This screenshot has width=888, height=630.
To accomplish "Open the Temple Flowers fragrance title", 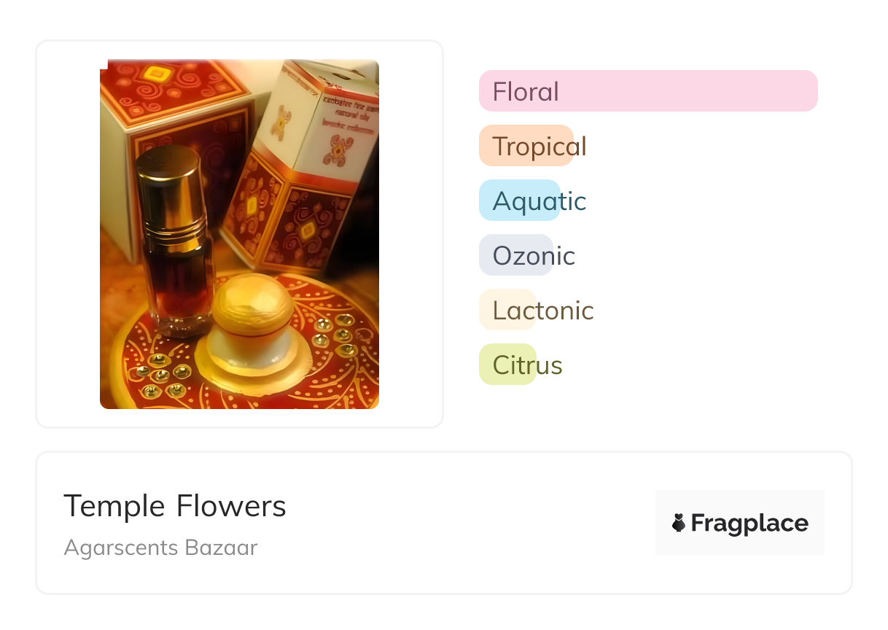I will (175, 506).
